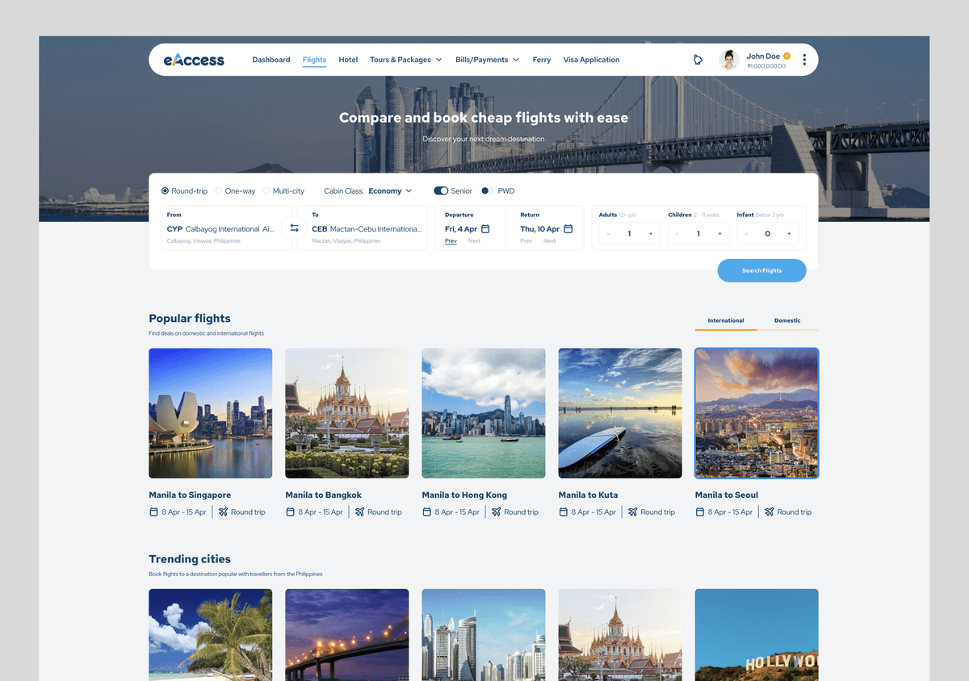Screen dimensions: 969x681
Task: Expand the Tours & Packages menu
Action: click(x=405, y=60)
